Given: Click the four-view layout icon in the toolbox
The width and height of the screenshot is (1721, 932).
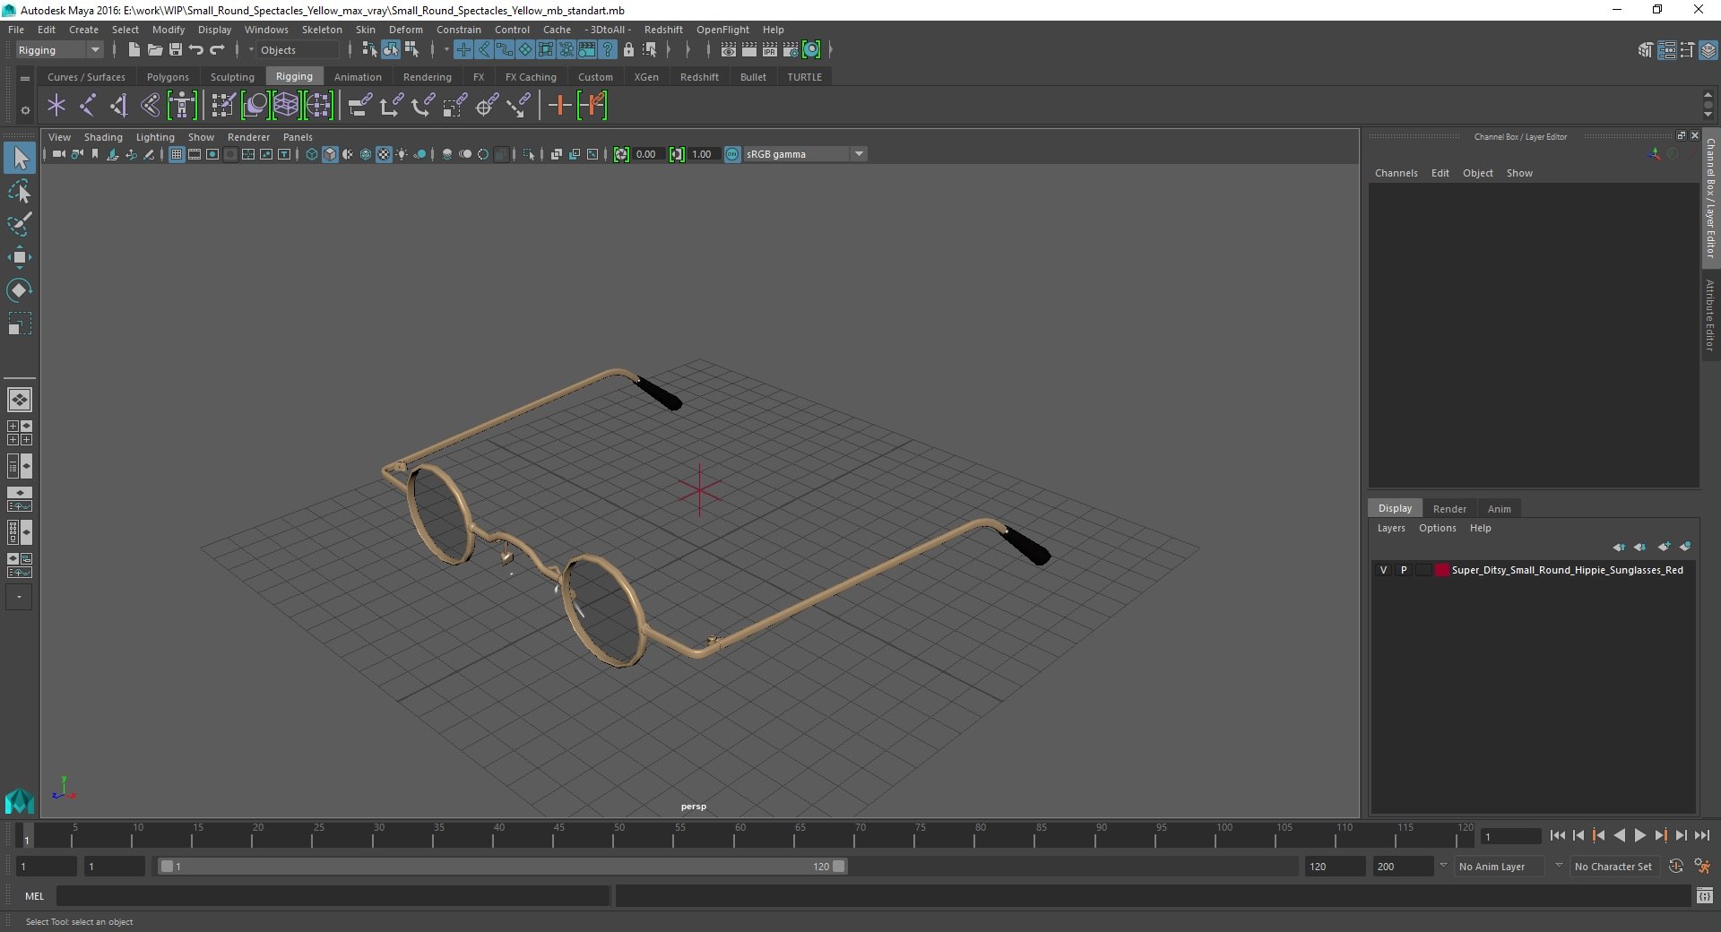Looking at the screenshot, I should pos(20,433).
